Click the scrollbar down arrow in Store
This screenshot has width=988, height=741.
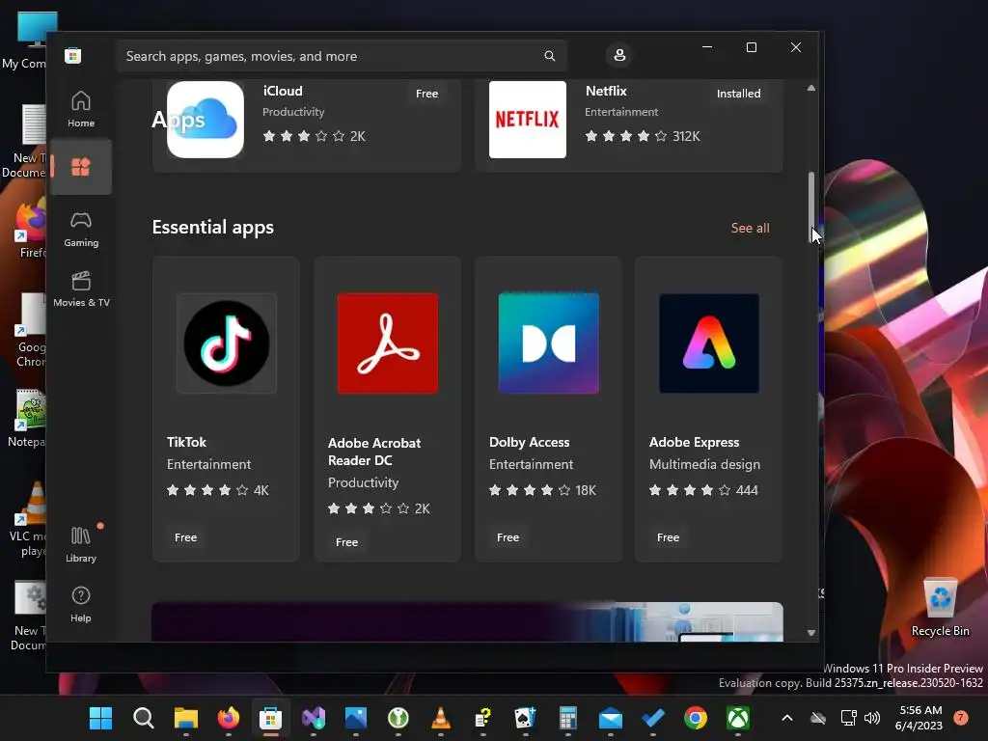(811, 633)
